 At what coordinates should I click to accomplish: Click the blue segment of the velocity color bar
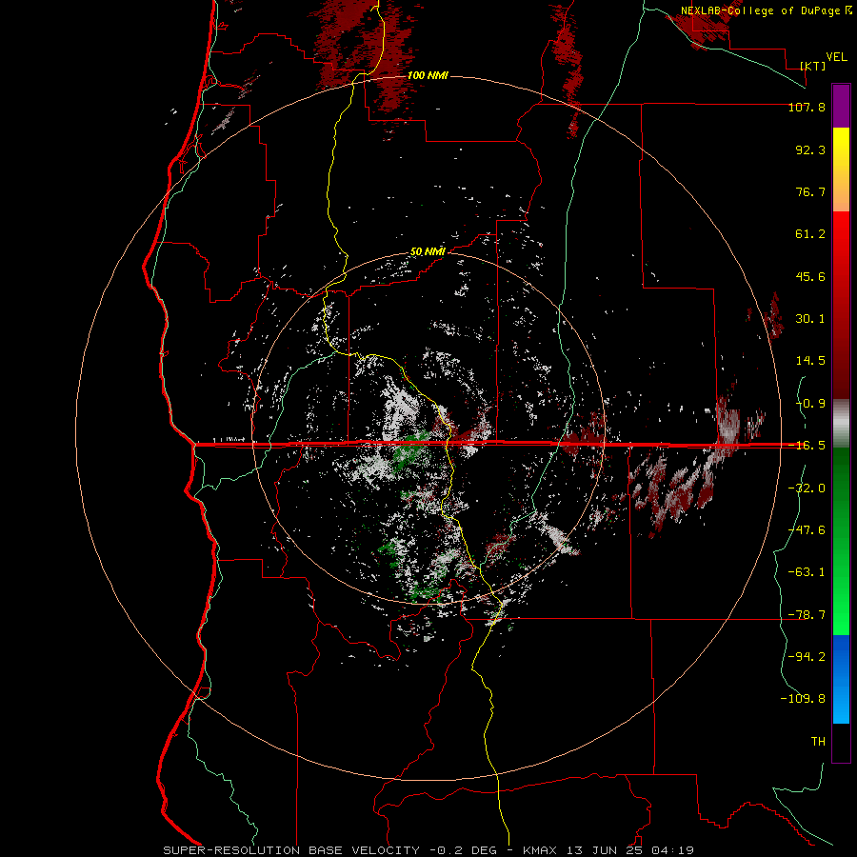tap(841, 679)
